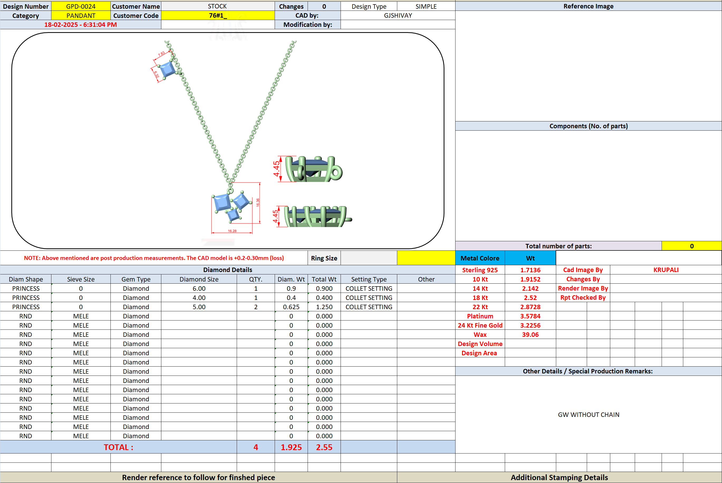Click the Design Volume label
Image resolution: width=722 pixels, height=483 pixels.
[480, 344]
